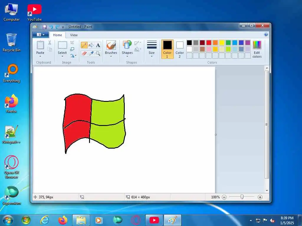Select Color 2 background button

[180, 49]
